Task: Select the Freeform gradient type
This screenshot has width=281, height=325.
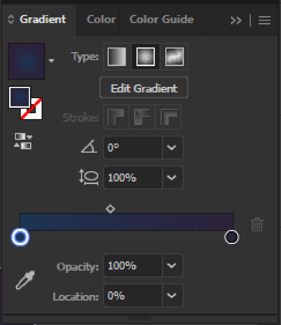Action: pyautogui.click(x=174, y=57)
